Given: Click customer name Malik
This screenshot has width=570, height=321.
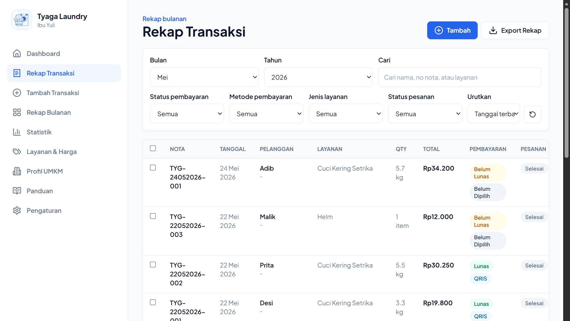Looking at the screenshot, I should coord(267,217).
